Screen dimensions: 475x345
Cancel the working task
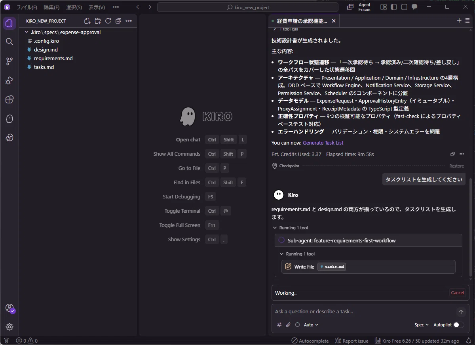457,293
